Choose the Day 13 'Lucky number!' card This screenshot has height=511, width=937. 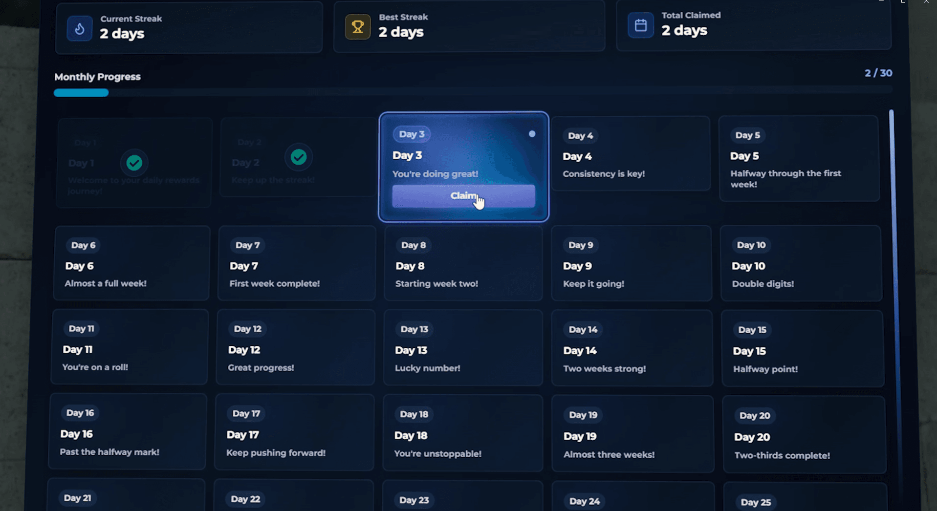462,348
